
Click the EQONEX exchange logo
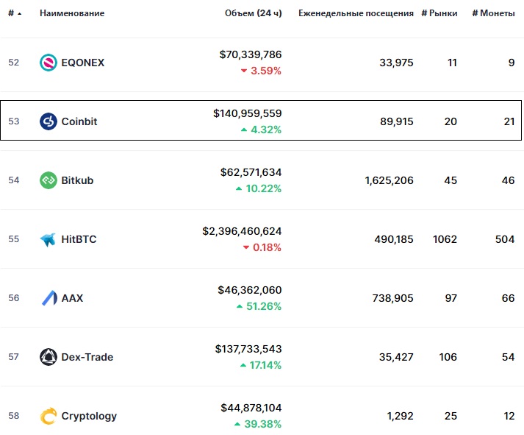point(49,63)
